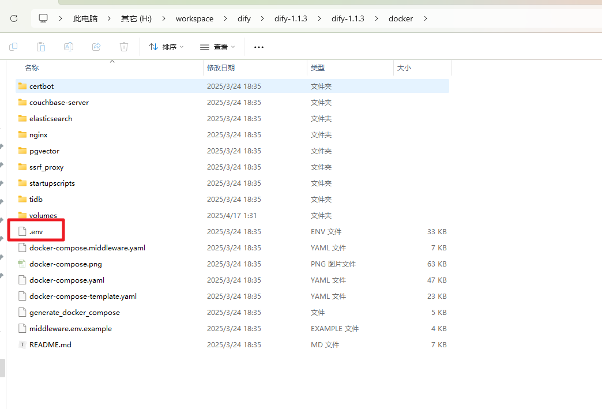Open the 查看 view dropdown
Viewport: 602px width, 409px height.
point(217,47)
